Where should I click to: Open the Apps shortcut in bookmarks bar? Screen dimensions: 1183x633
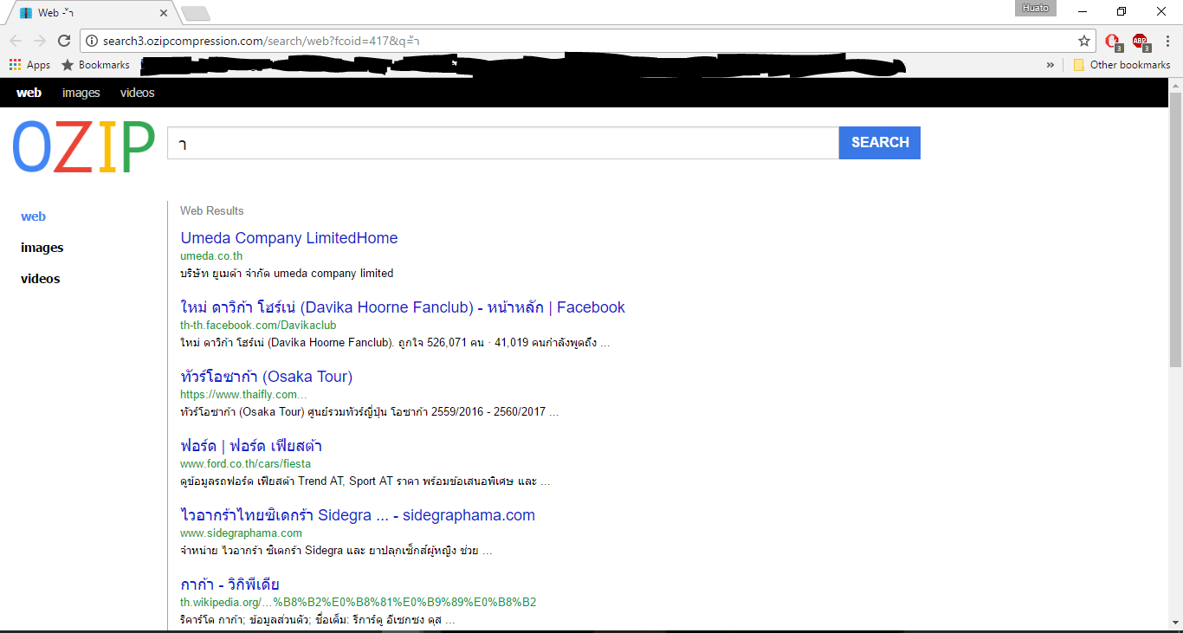coord(29,65)
